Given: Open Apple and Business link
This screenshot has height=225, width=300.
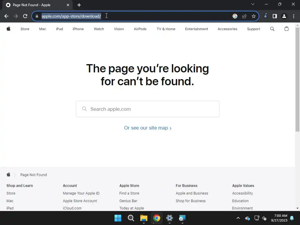Looking at the screenshot, I should (192, 193).
